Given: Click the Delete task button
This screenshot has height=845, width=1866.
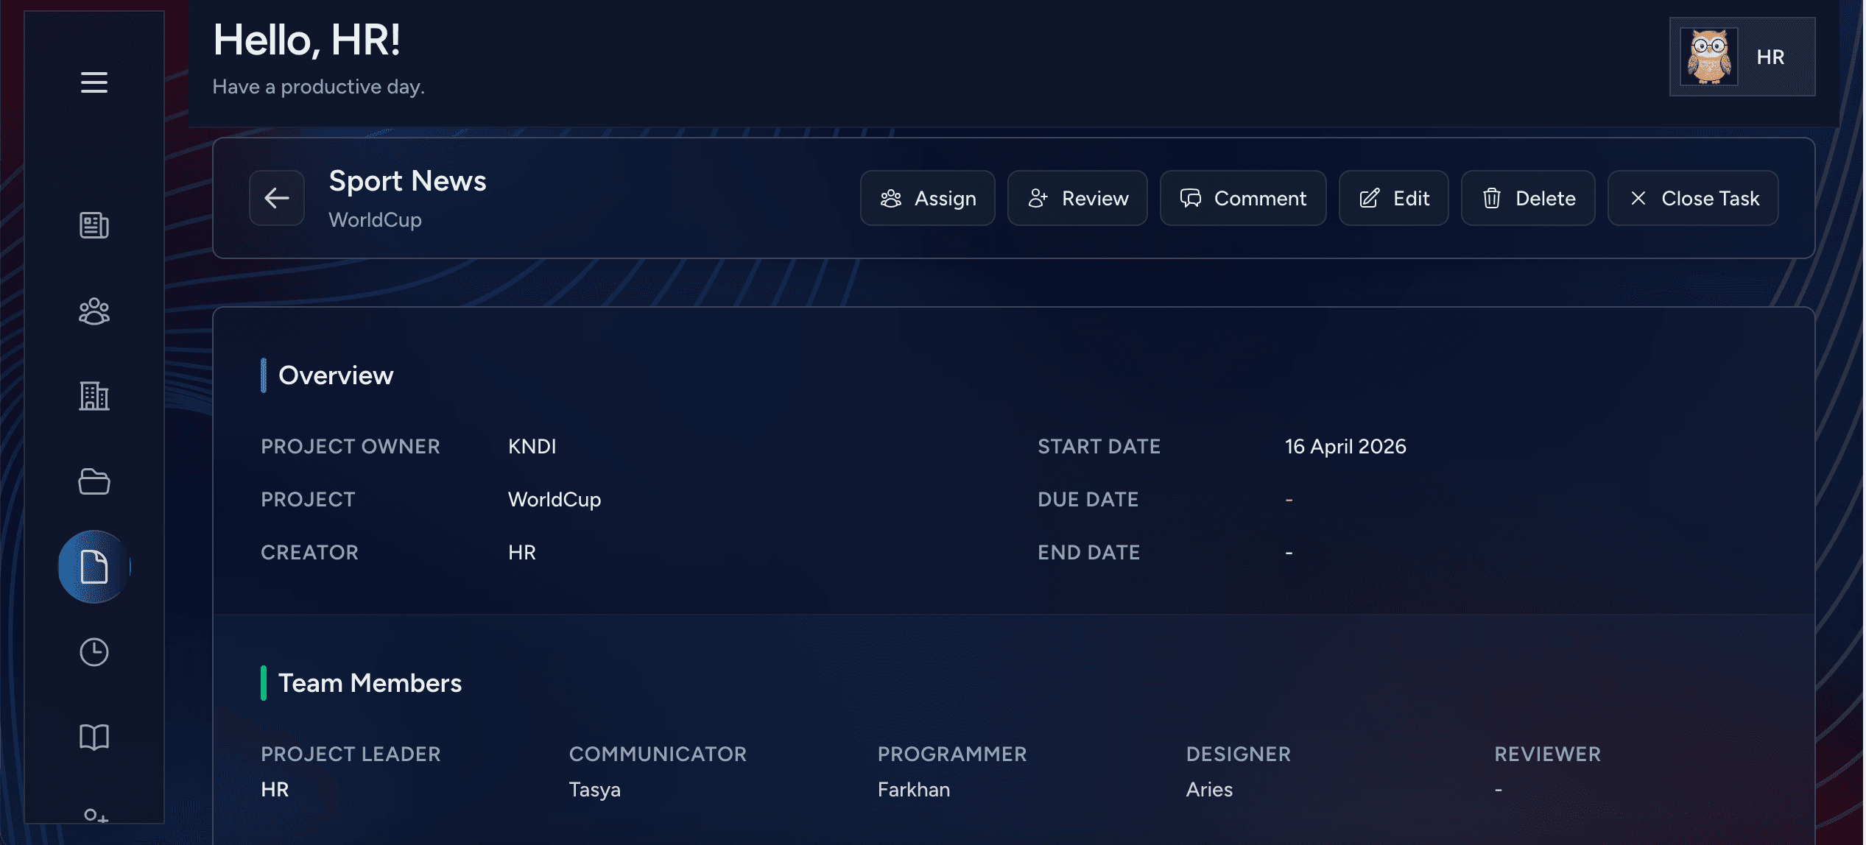Looking at the screenshot, I should pyautogui.click(x=1528, y=198).
